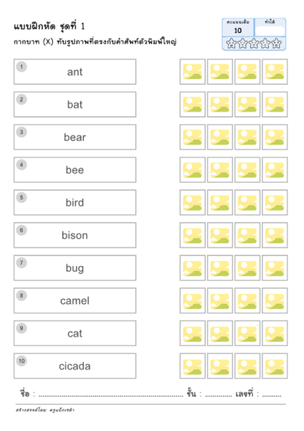Click the dotted class line after ชั้น

click(219, 396)
